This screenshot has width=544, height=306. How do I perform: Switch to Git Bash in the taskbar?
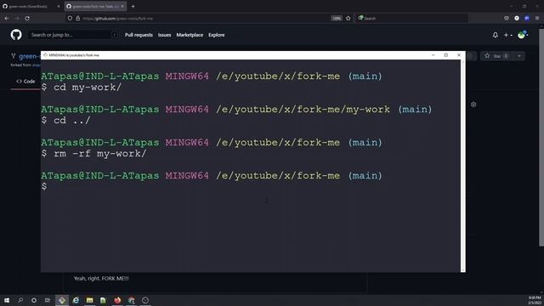coord(62,300)
